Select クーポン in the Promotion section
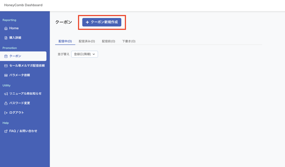Viewport: 285px width, 167px height. click(x=23, y=56)
